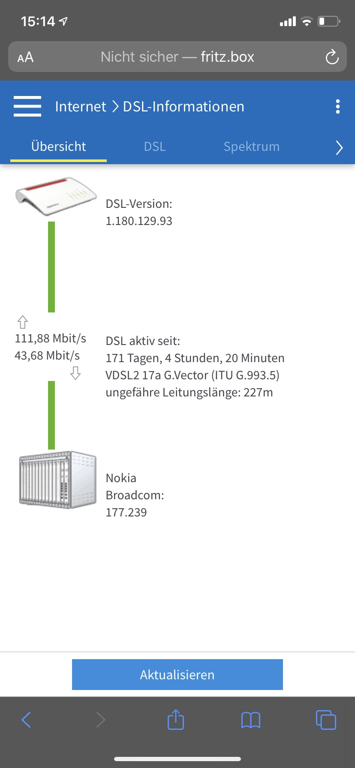Open the Safari tabs overview icon

326,720
